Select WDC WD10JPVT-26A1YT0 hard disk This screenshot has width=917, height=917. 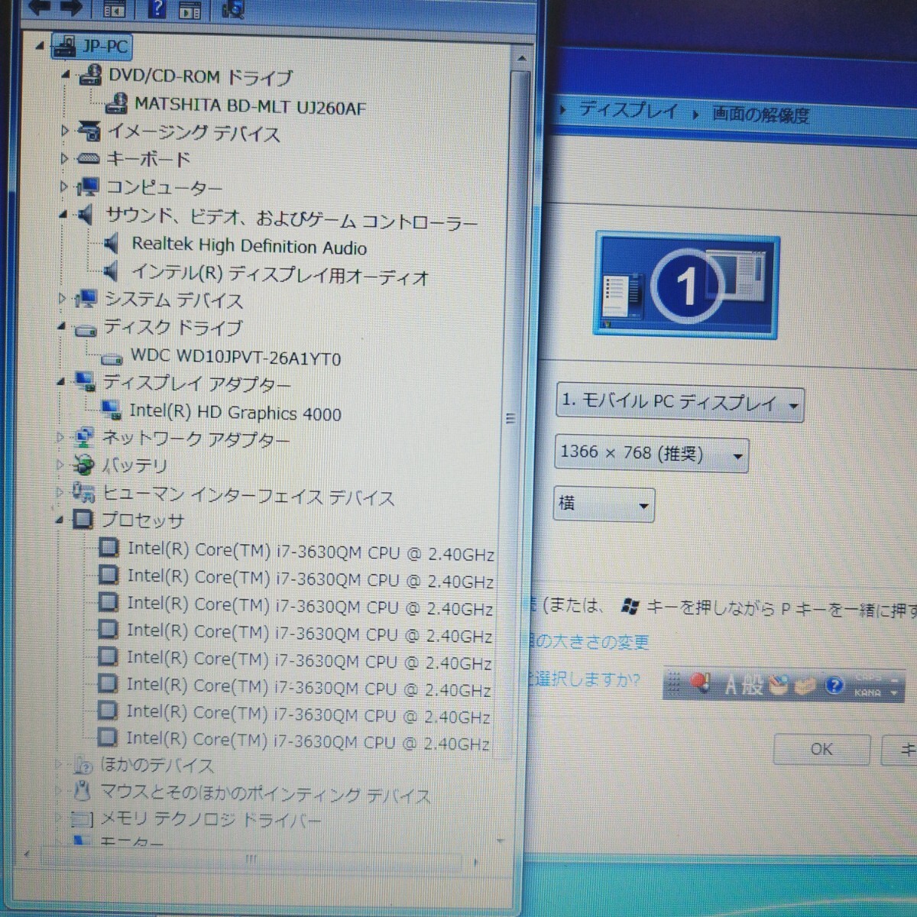[235, 357]
